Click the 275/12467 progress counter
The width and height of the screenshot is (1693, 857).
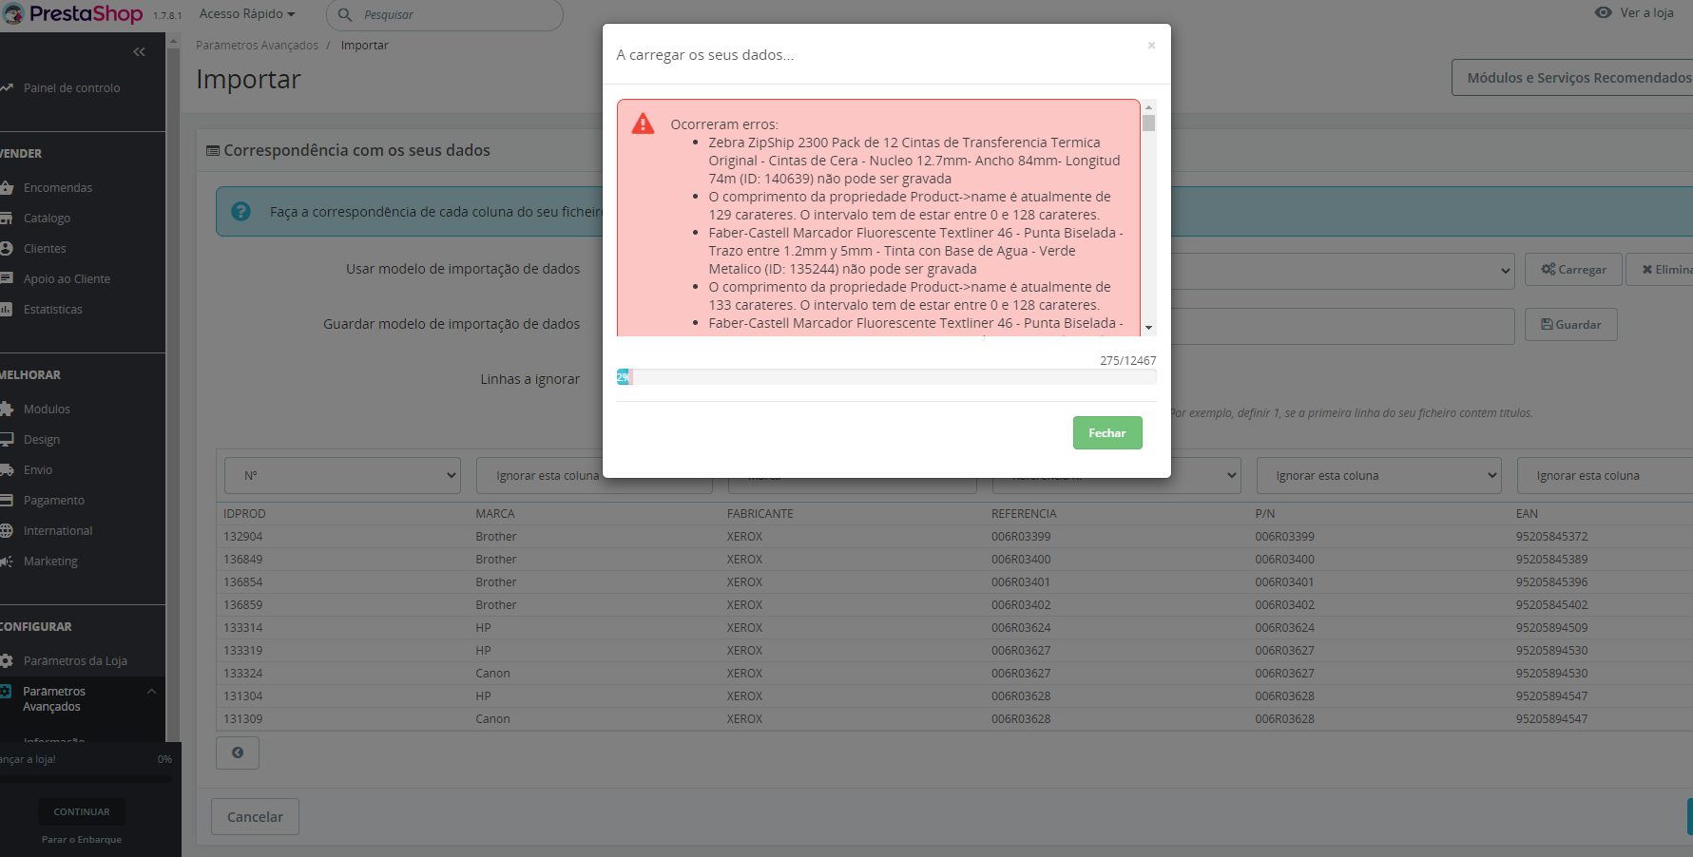pos(1128,361)
